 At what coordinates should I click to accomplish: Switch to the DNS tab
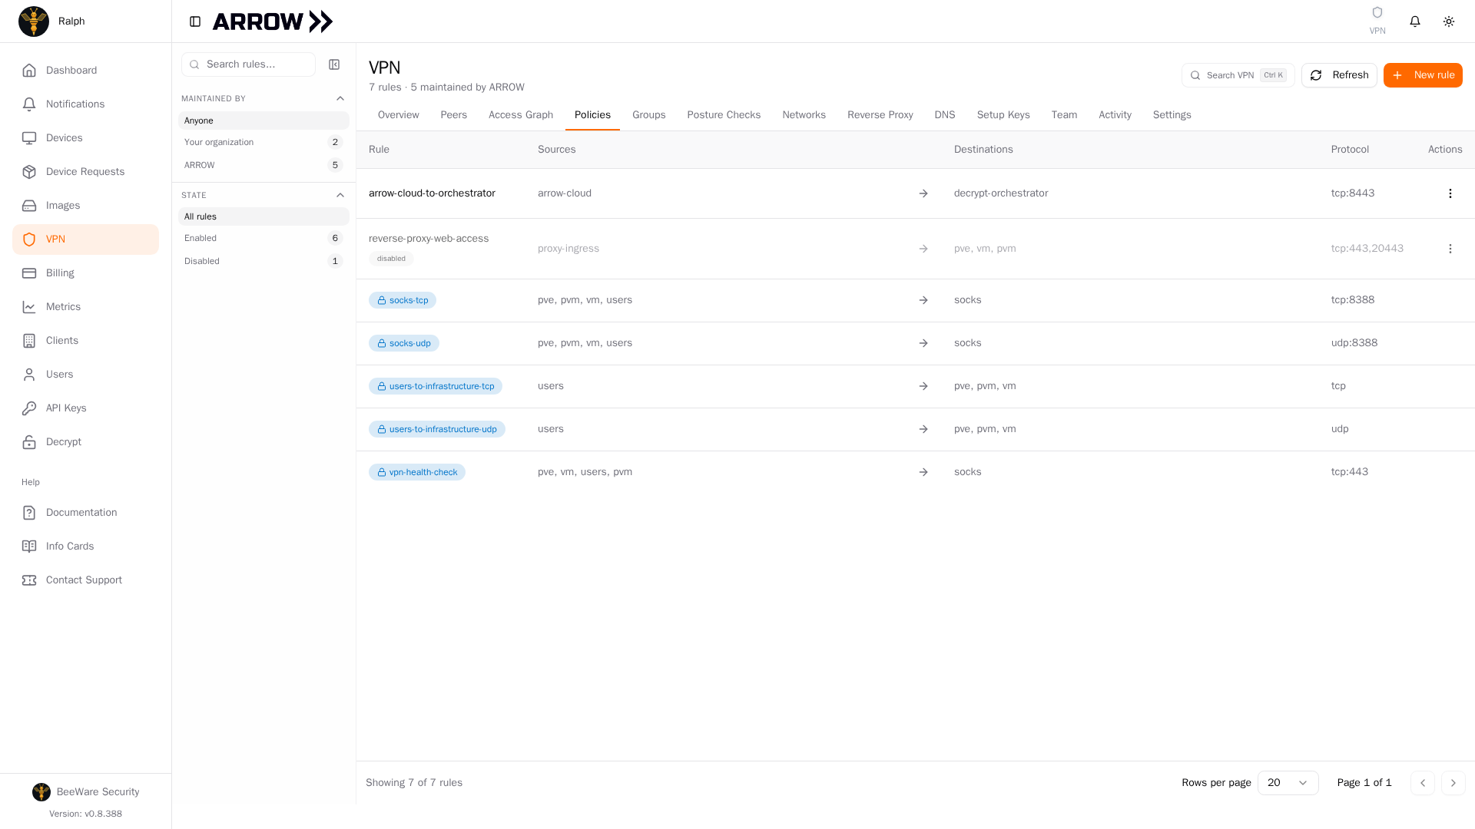pyautogui.click(x=944, y=115)
